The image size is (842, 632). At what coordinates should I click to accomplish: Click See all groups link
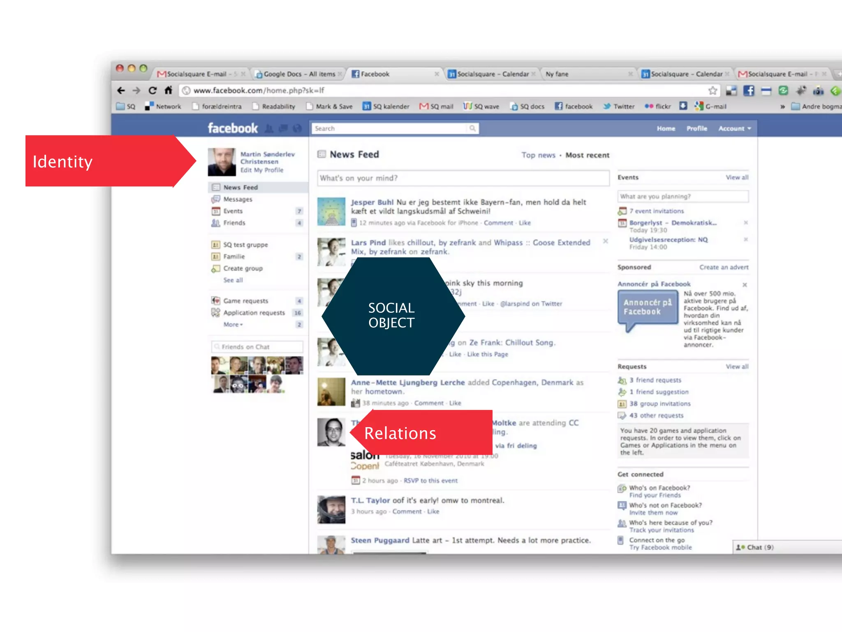[233, 280]
